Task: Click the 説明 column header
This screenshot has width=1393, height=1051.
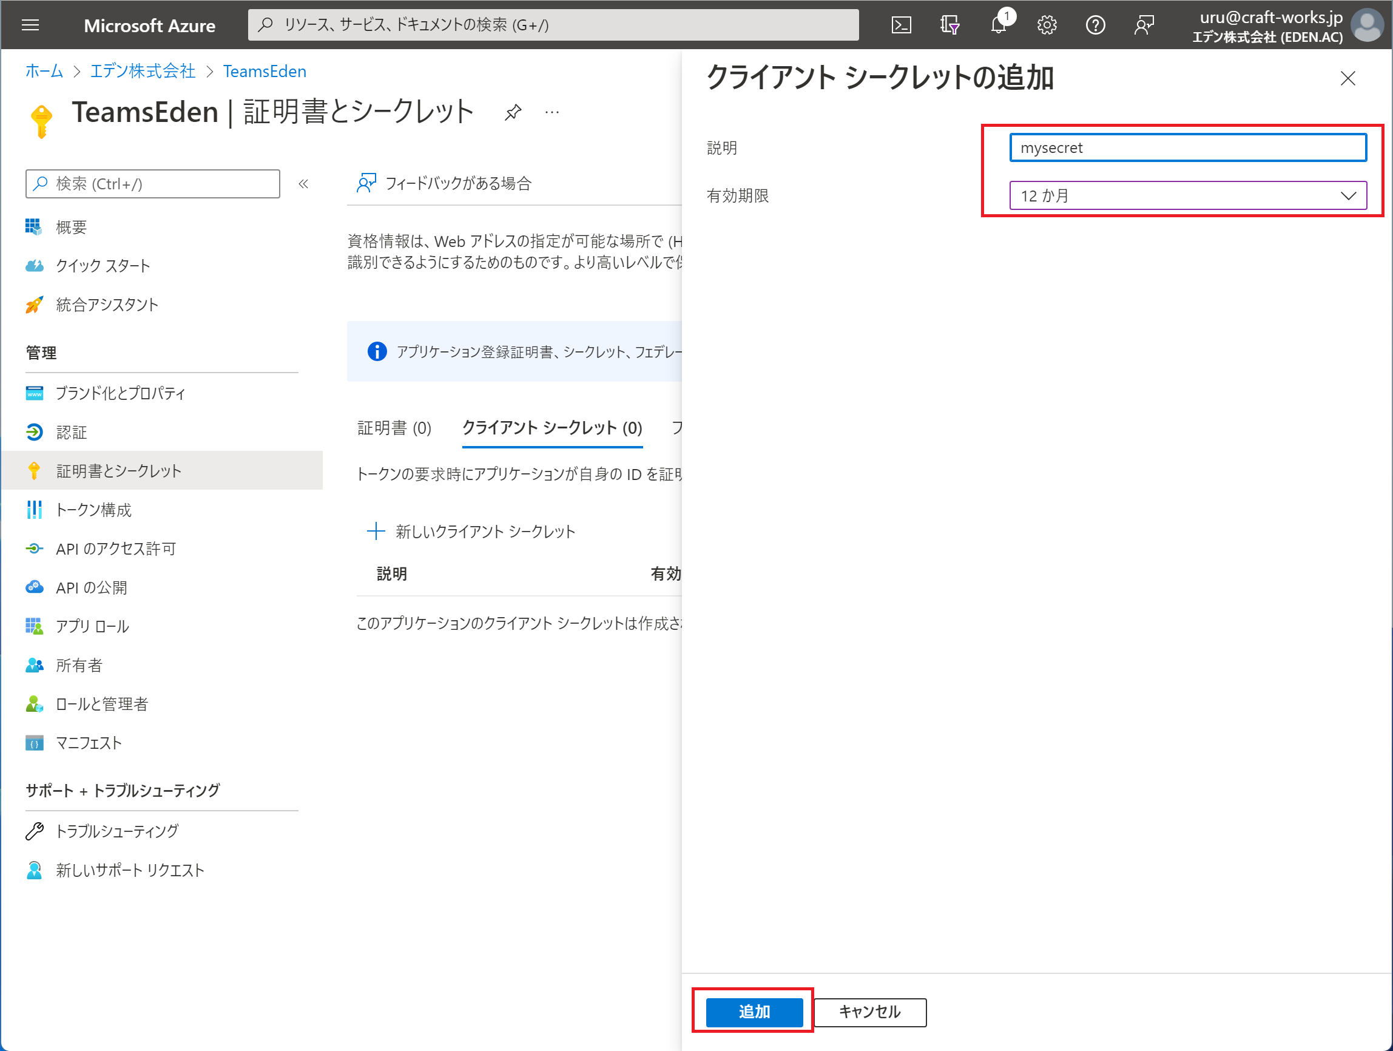Action: (392, 574)
